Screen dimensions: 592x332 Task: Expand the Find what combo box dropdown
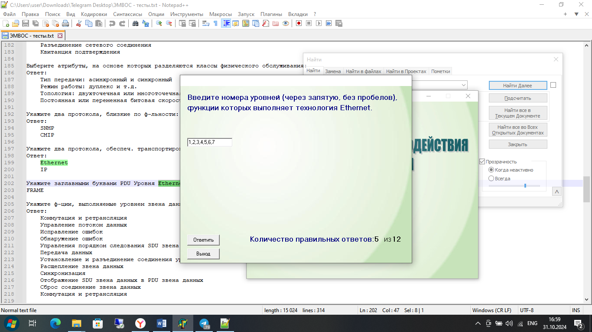pos(463,85)
